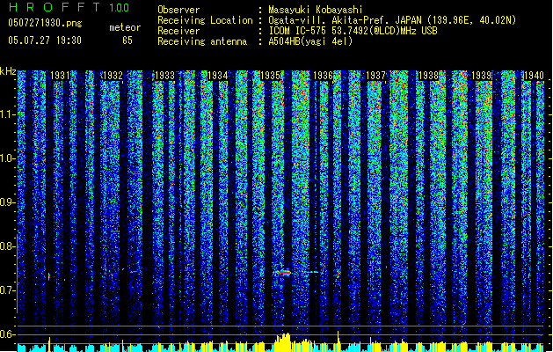
Task: Select the file name 0507271930.png
Action: 45,23
